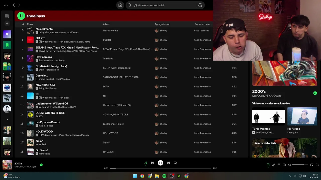Sort by the Fecha en que se agregó header

[203, 24]
